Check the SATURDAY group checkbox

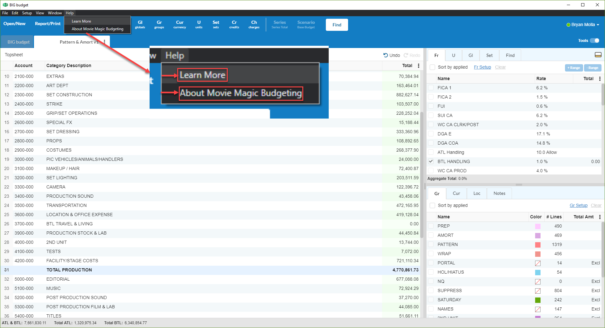tap(431, 300)
